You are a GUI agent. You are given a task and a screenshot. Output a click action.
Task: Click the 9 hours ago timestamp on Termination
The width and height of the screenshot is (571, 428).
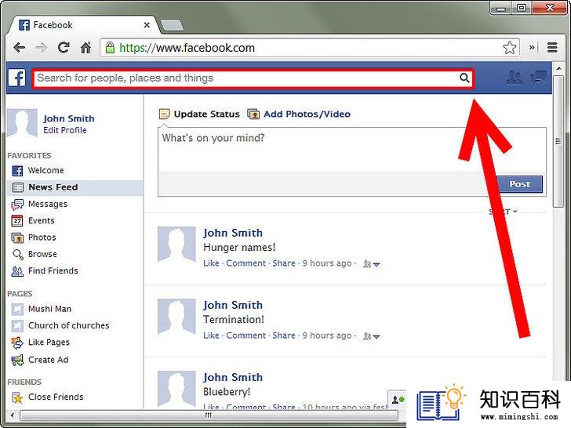[x=326, y=336]
